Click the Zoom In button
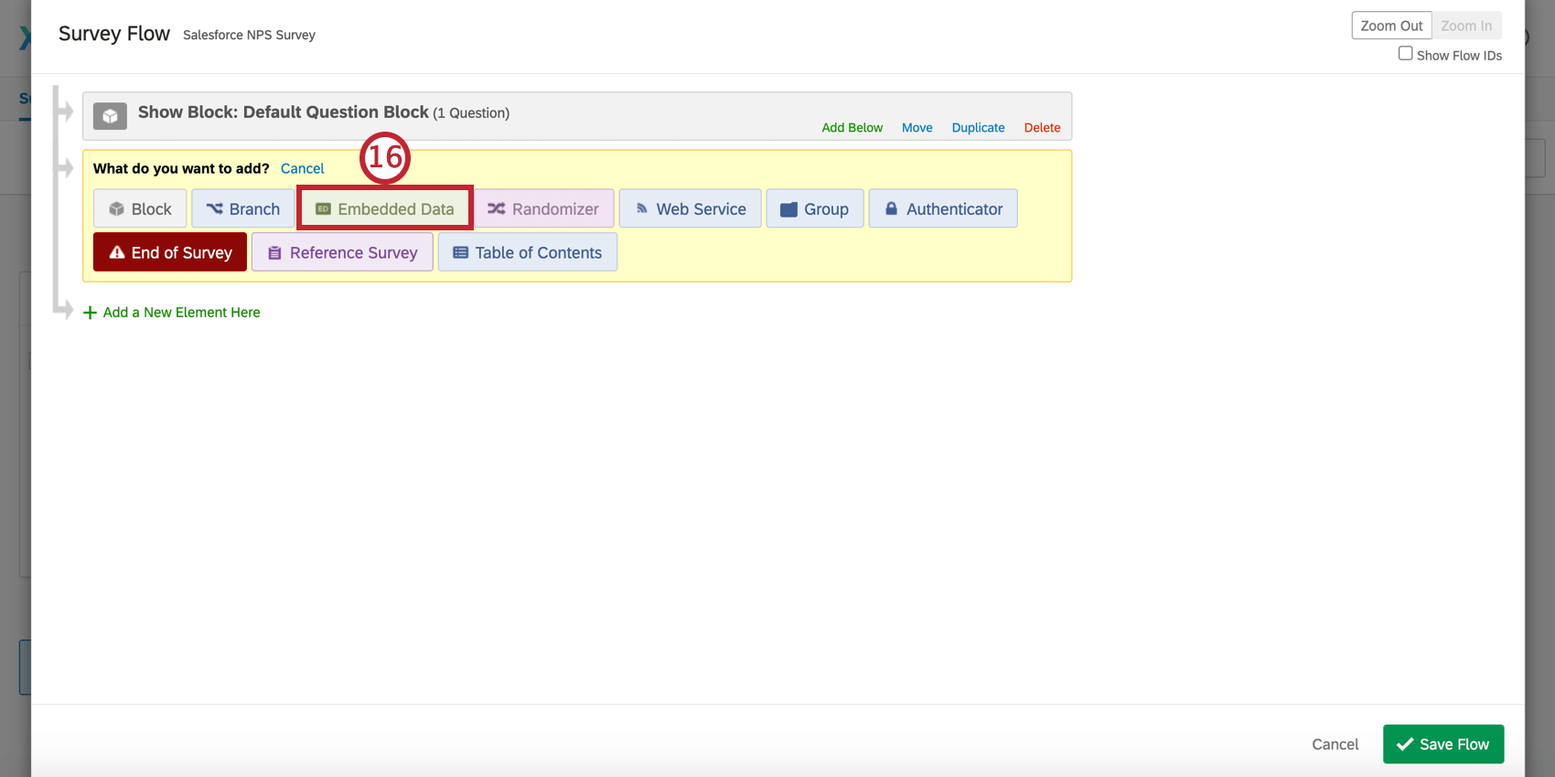This screenshot has height=777, width=1555. [1466, 26]
